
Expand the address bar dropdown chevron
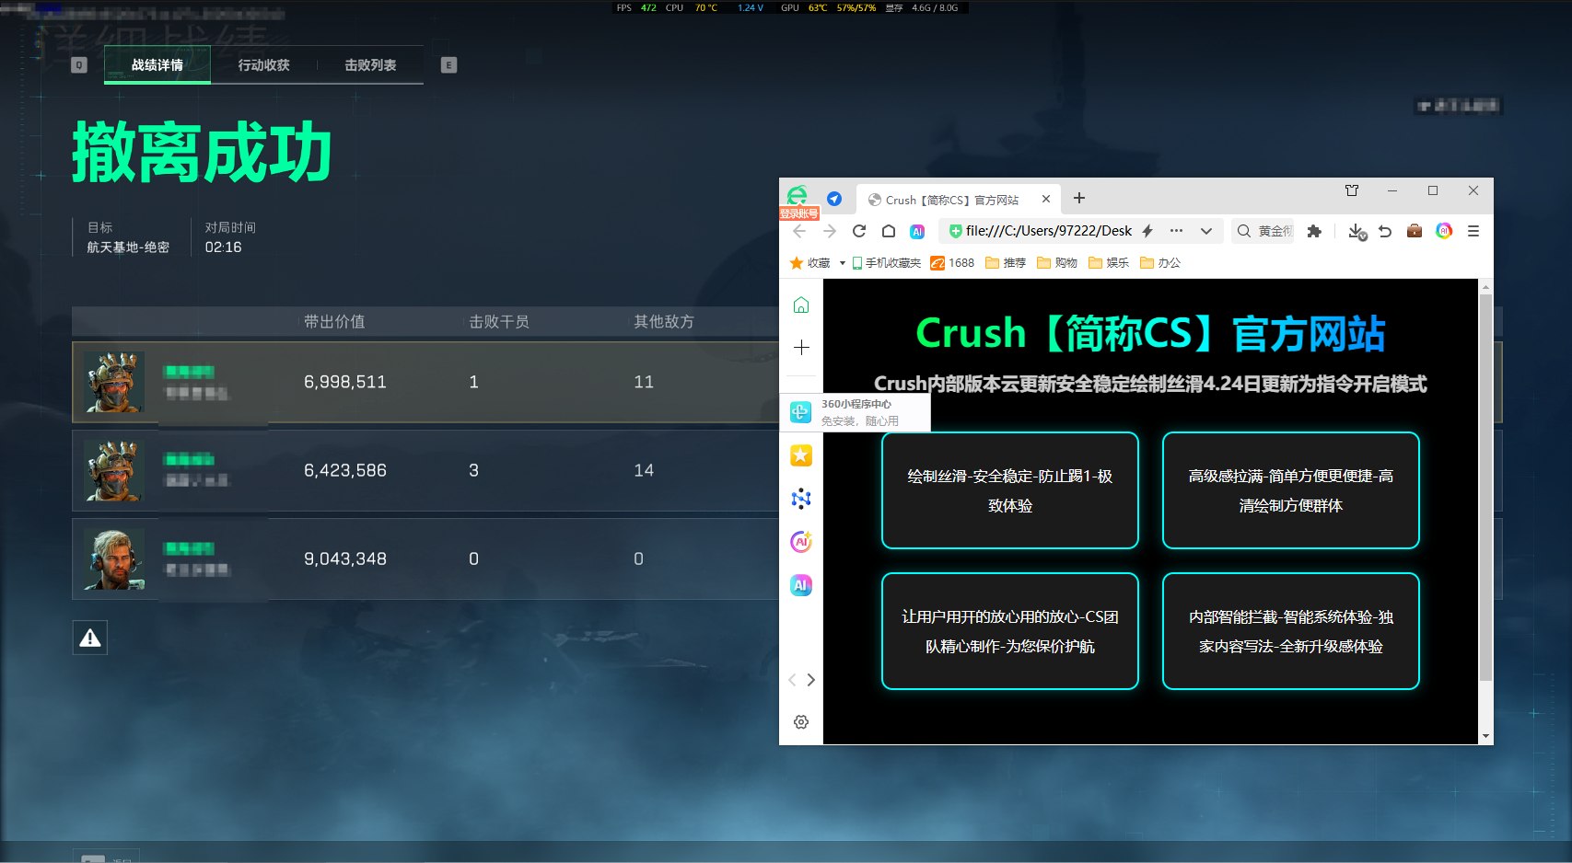[x=1206, y=231]
